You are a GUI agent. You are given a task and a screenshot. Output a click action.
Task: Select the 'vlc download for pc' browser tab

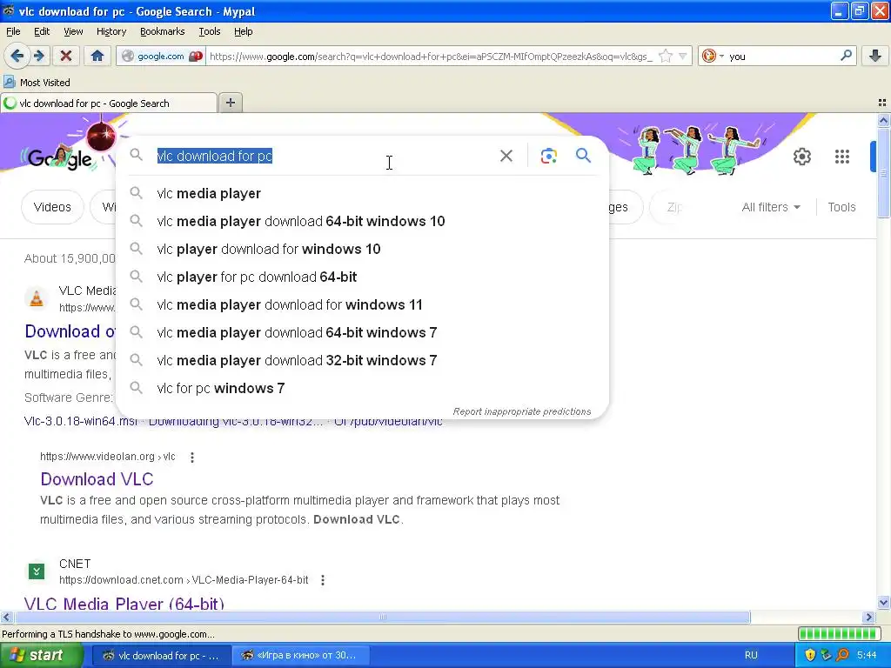[109, 103]
